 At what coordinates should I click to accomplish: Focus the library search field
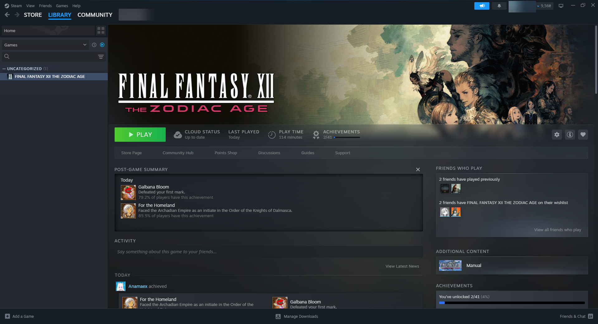pyautogui.click(x=54, y=56)
